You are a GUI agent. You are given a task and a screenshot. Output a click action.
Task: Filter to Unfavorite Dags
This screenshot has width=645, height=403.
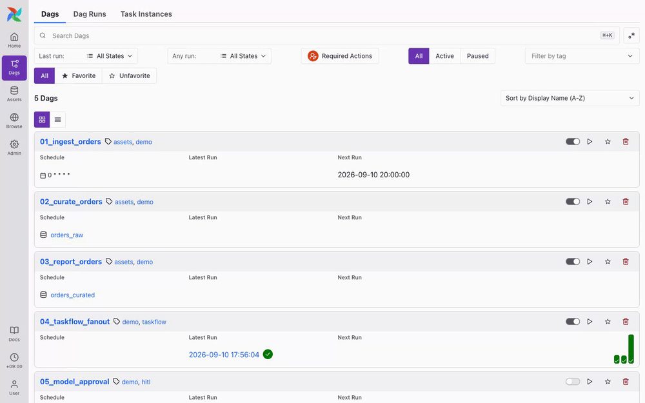coord(129,75)
